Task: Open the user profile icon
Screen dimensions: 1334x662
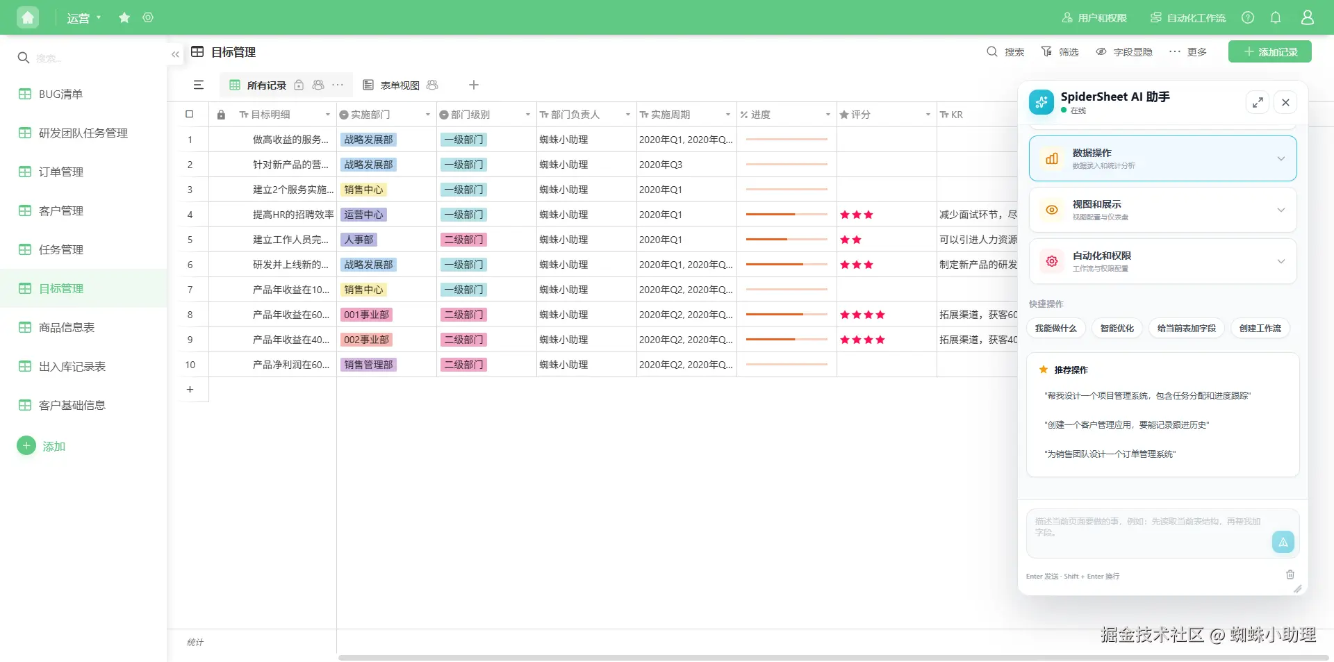Action: pos(1308,17)
